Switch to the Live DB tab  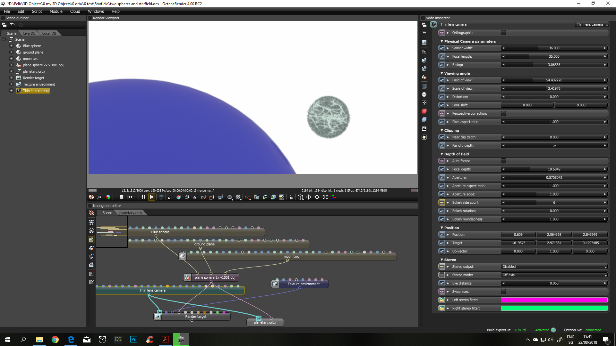click(x=29, y=33)
